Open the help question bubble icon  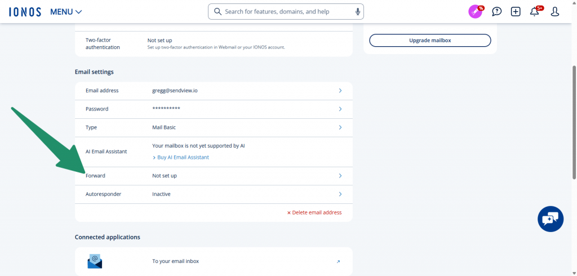coord(497,12)
